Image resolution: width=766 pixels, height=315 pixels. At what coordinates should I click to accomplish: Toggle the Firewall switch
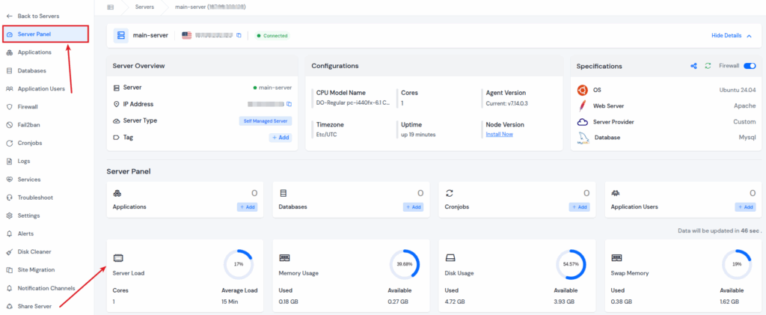point(750,66)
